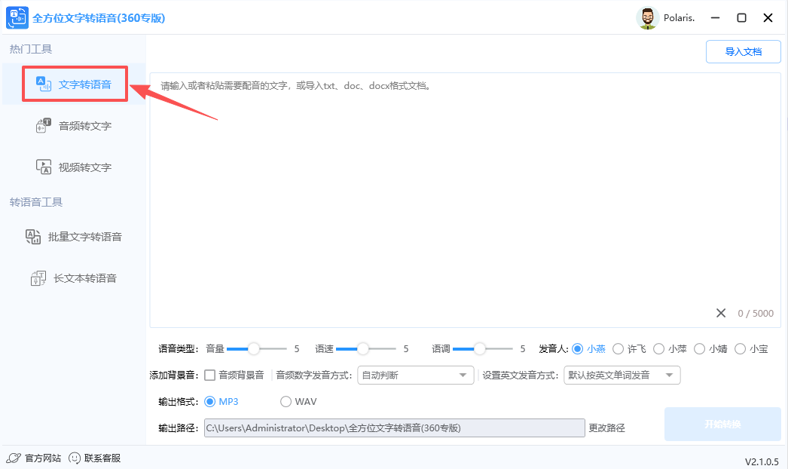Viewport: 788px width, 469px height.
Task: Select the 文字转语音 tool in sidebar
Action: coord(75,84)
